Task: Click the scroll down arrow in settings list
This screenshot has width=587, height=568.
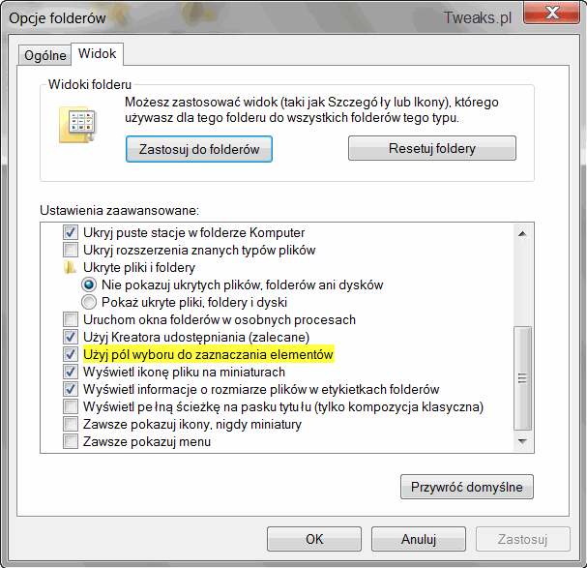Action: (x=522, y=441)
